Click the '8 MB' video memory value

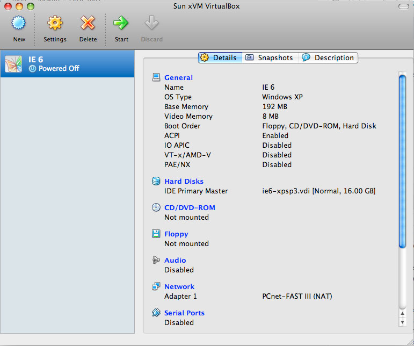tap(271, 116)
